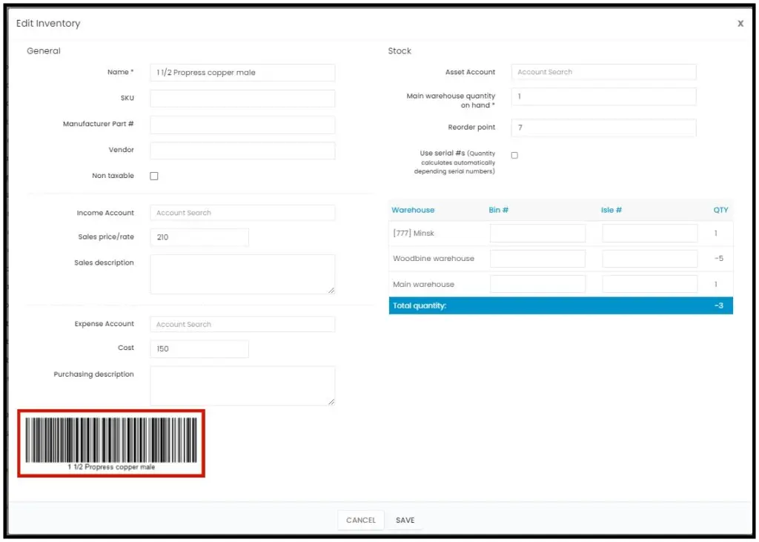Click the General section heading

pyautogui.click(x=44, y=51)
